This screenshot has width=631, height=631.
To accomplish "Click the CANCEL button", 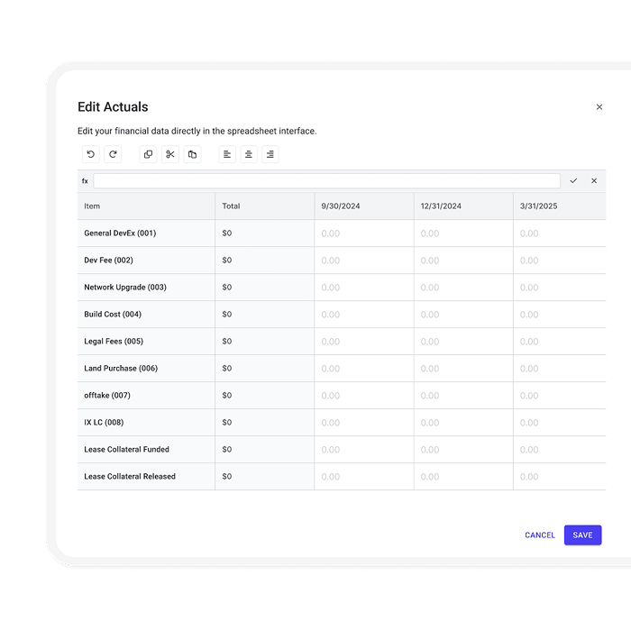I will click(540, 535).
